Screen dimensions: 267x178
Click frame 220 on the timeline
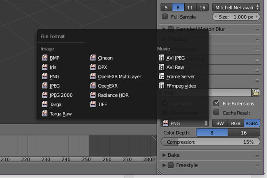point(25,160)
